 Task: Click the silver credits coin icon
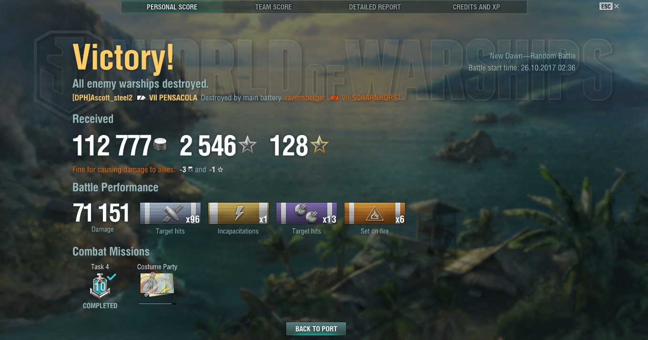161,145
